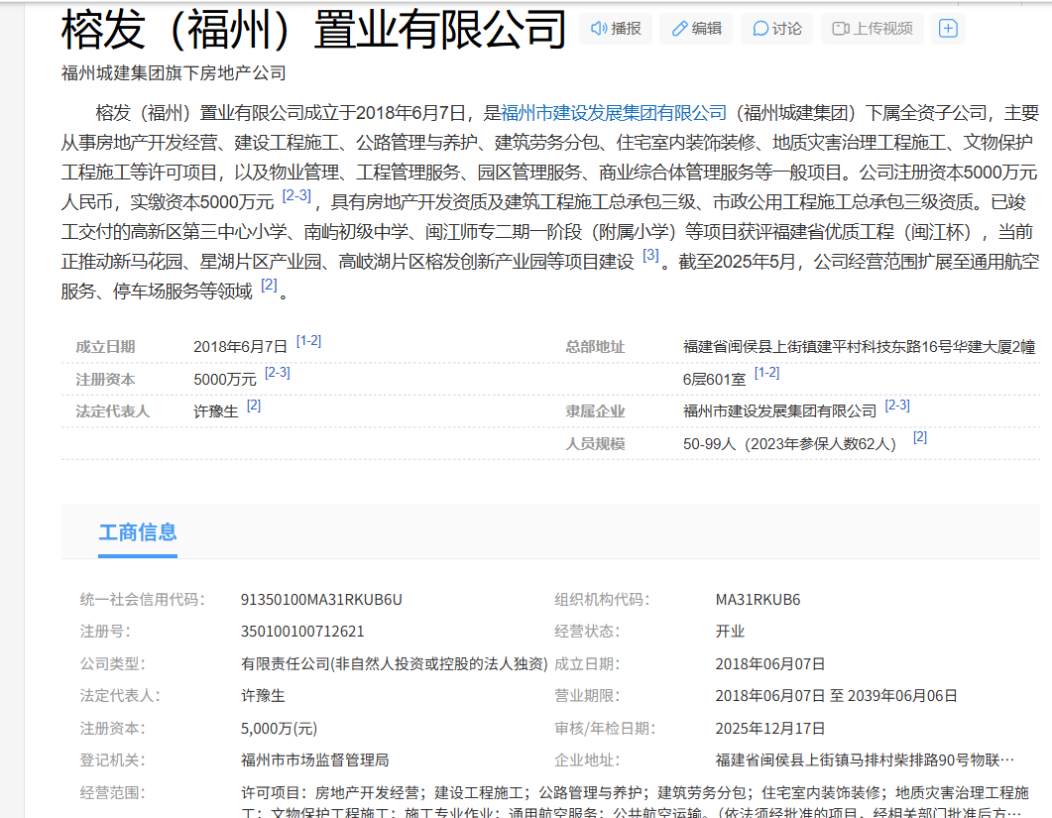Click citation [3] after 等项目建设
This screenshot has height=818, width=1052.
click(650, 256)
